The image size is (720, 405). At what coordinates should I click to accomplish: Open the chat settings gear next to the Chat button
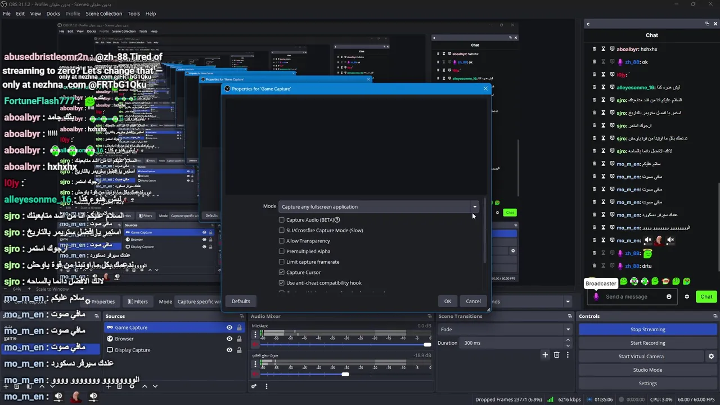click(687, 296)
